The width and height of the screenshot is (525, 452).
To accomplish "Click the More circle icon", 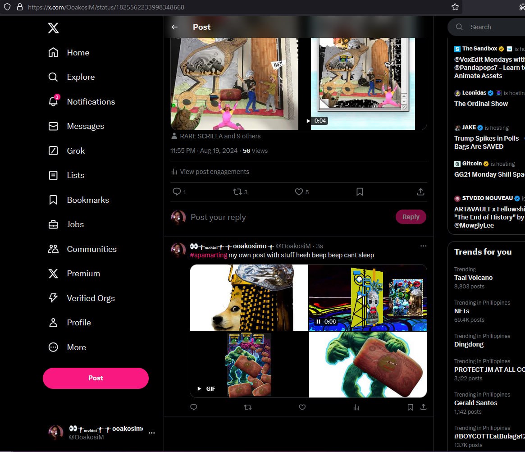I will [53, 347].
